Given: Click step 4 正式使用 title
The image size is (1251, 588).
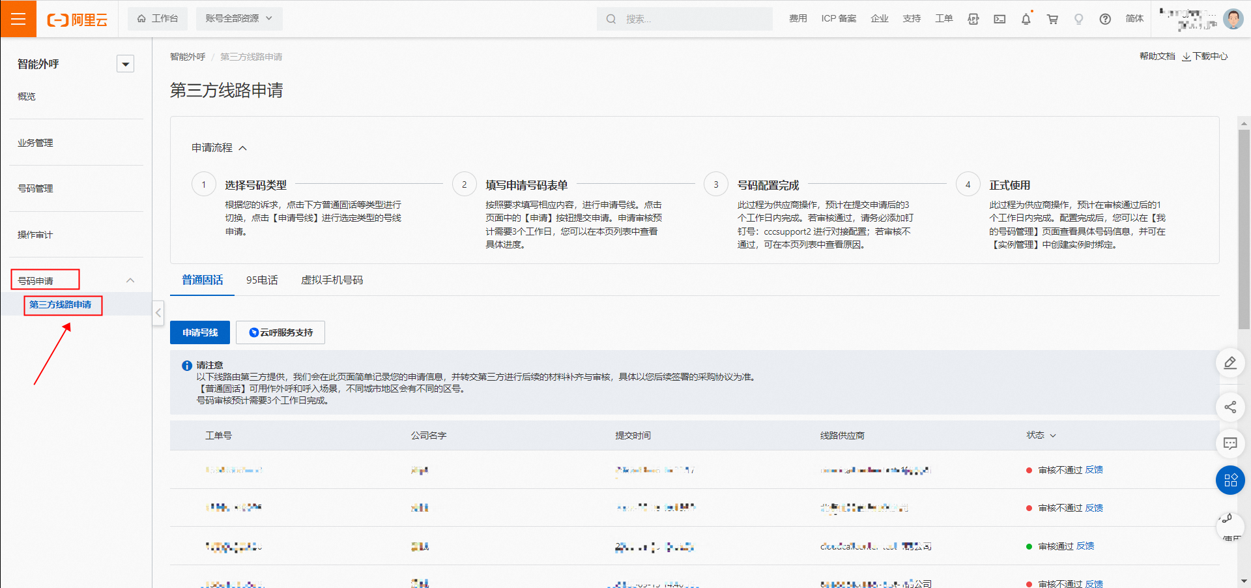Looking at the screenshot, I should pos(1009,185).
